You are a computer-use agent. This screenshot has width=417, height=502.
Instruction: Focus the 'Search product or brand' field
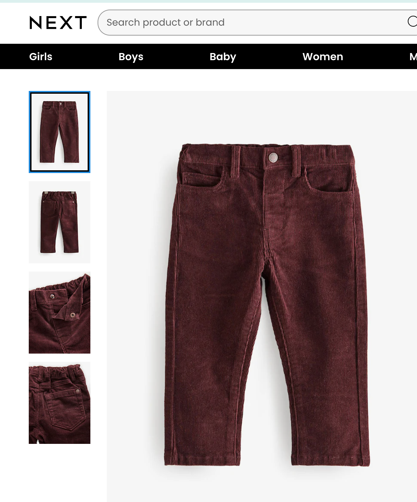tap(253, 23)
